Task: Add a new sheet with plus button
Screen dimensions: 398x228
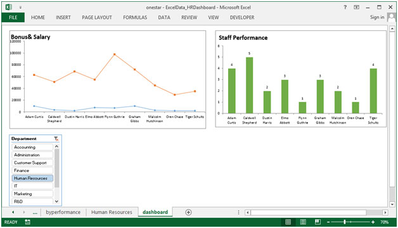Action: (x=188, y=212)
